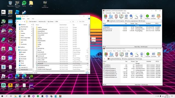Click the File Explorer search field

82,22
